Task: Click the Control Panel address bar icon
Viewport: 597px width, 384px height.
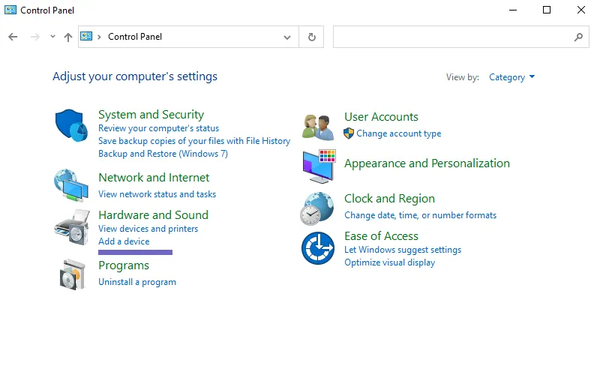Action: (86, 36)
